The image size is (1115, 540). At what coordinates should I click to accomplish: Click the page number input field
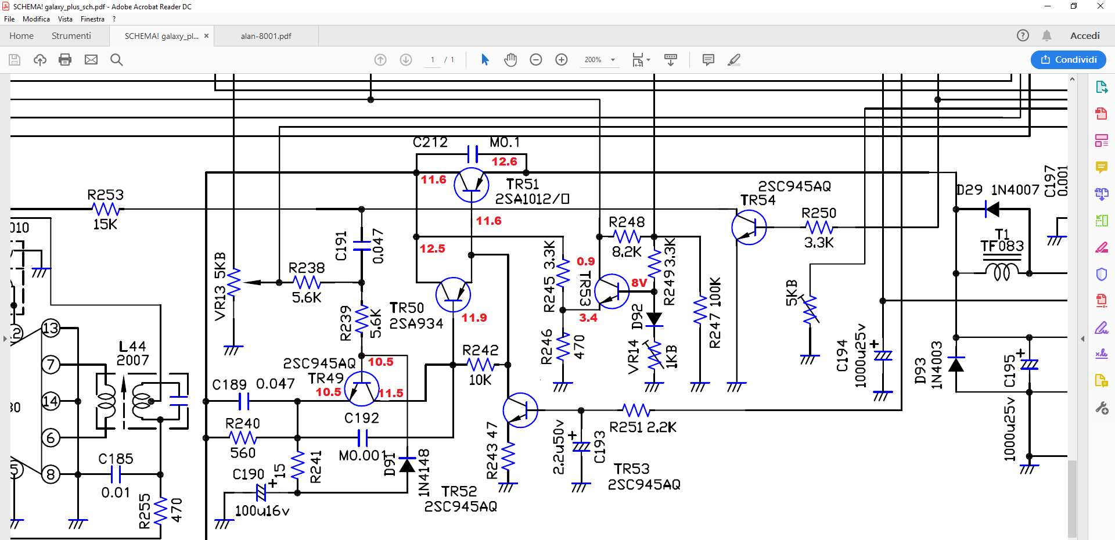pos(433,60)
